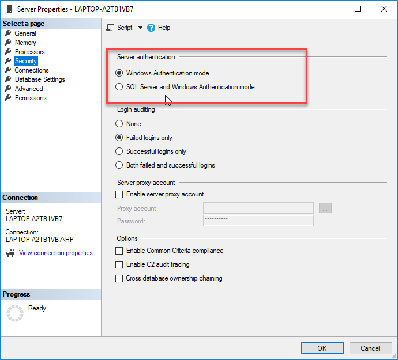The width and height of the screenshot is (398, 360).
Task: Click the Proxy account text field
Action: pos(258,208)
